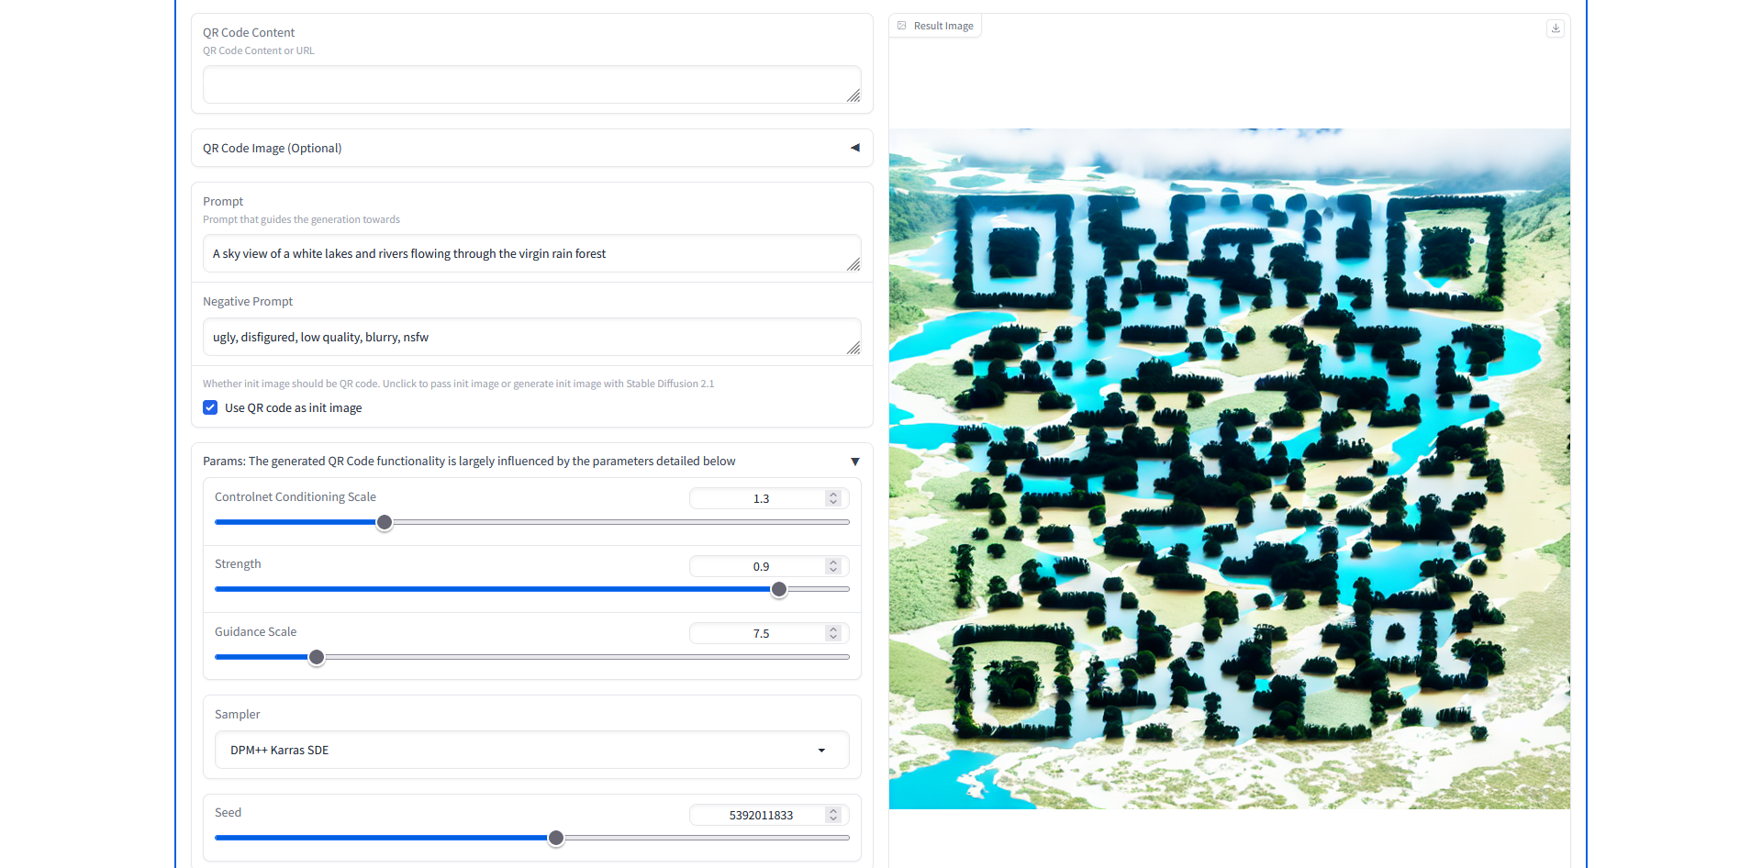Click the Seed number box
1762x868 pixels.
[769, 815]
